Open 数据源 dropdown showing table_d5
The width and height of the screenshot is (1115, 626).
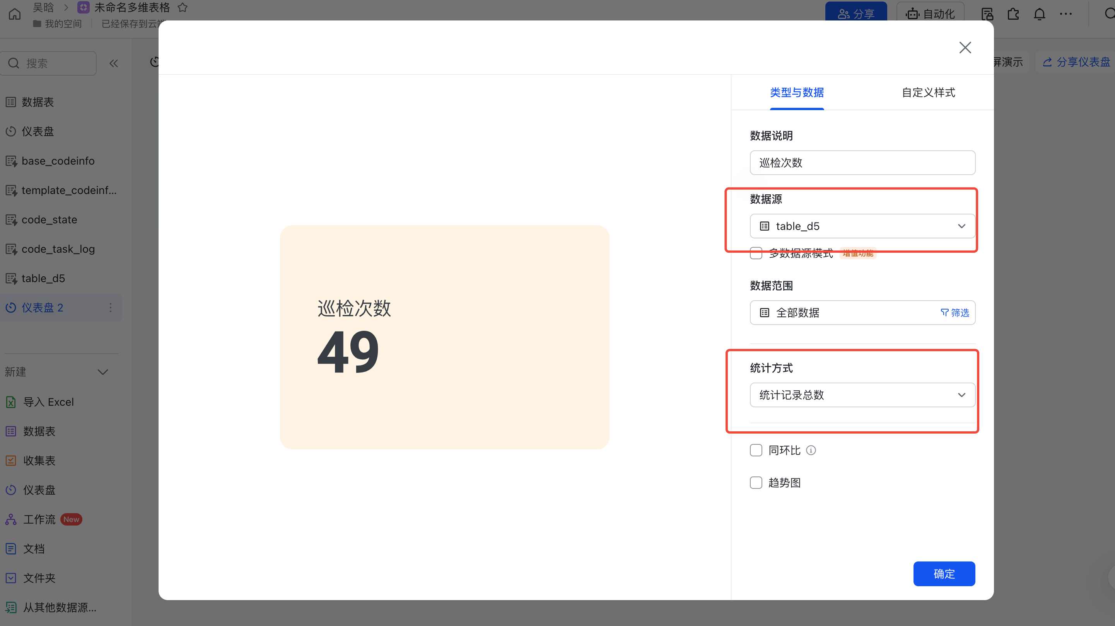click(x=862, y=226)
